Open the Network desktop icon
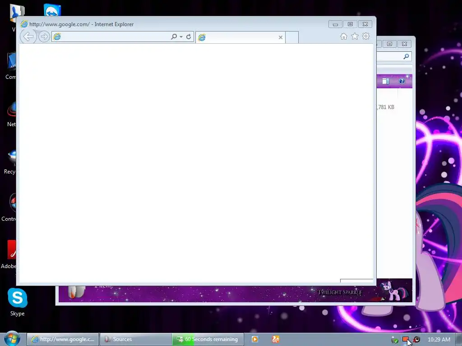462x346 pixels. (11, 114)
